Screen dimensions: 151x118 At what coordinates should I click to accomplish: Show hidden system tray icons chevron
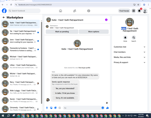pos(123,116)
